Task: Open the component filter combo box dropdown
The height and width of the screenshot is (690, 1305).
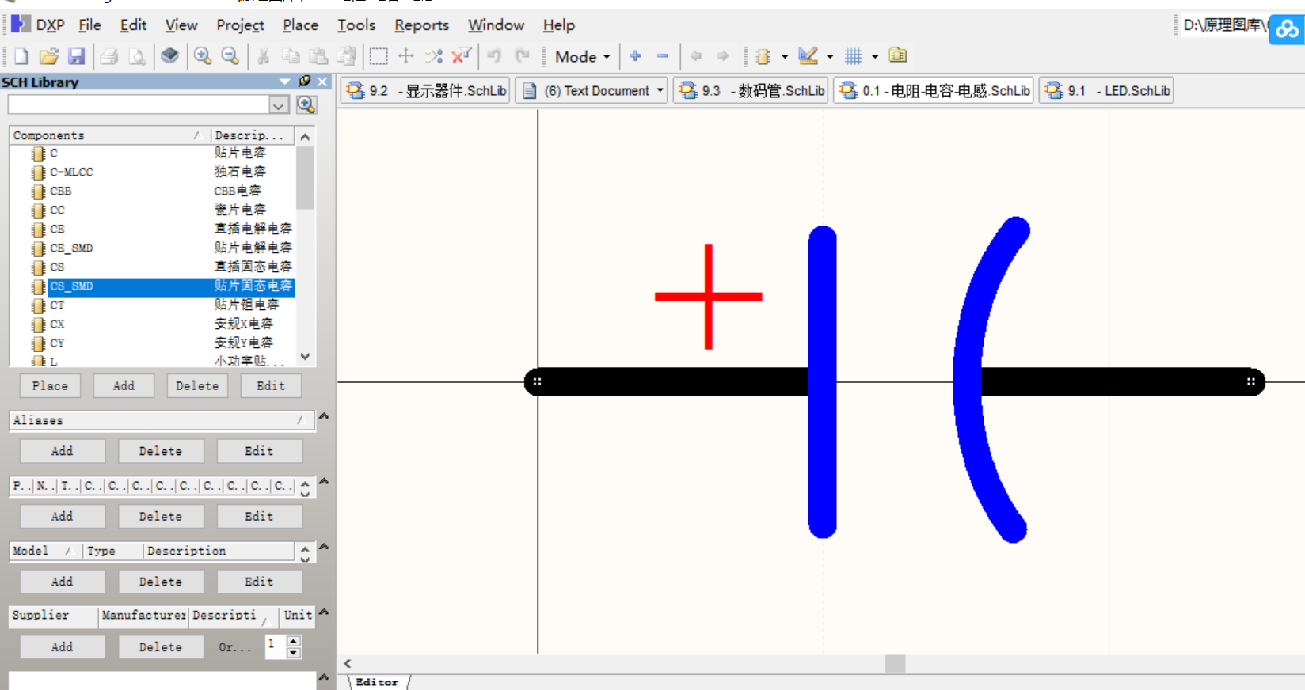Action: [x=279, y=105]
